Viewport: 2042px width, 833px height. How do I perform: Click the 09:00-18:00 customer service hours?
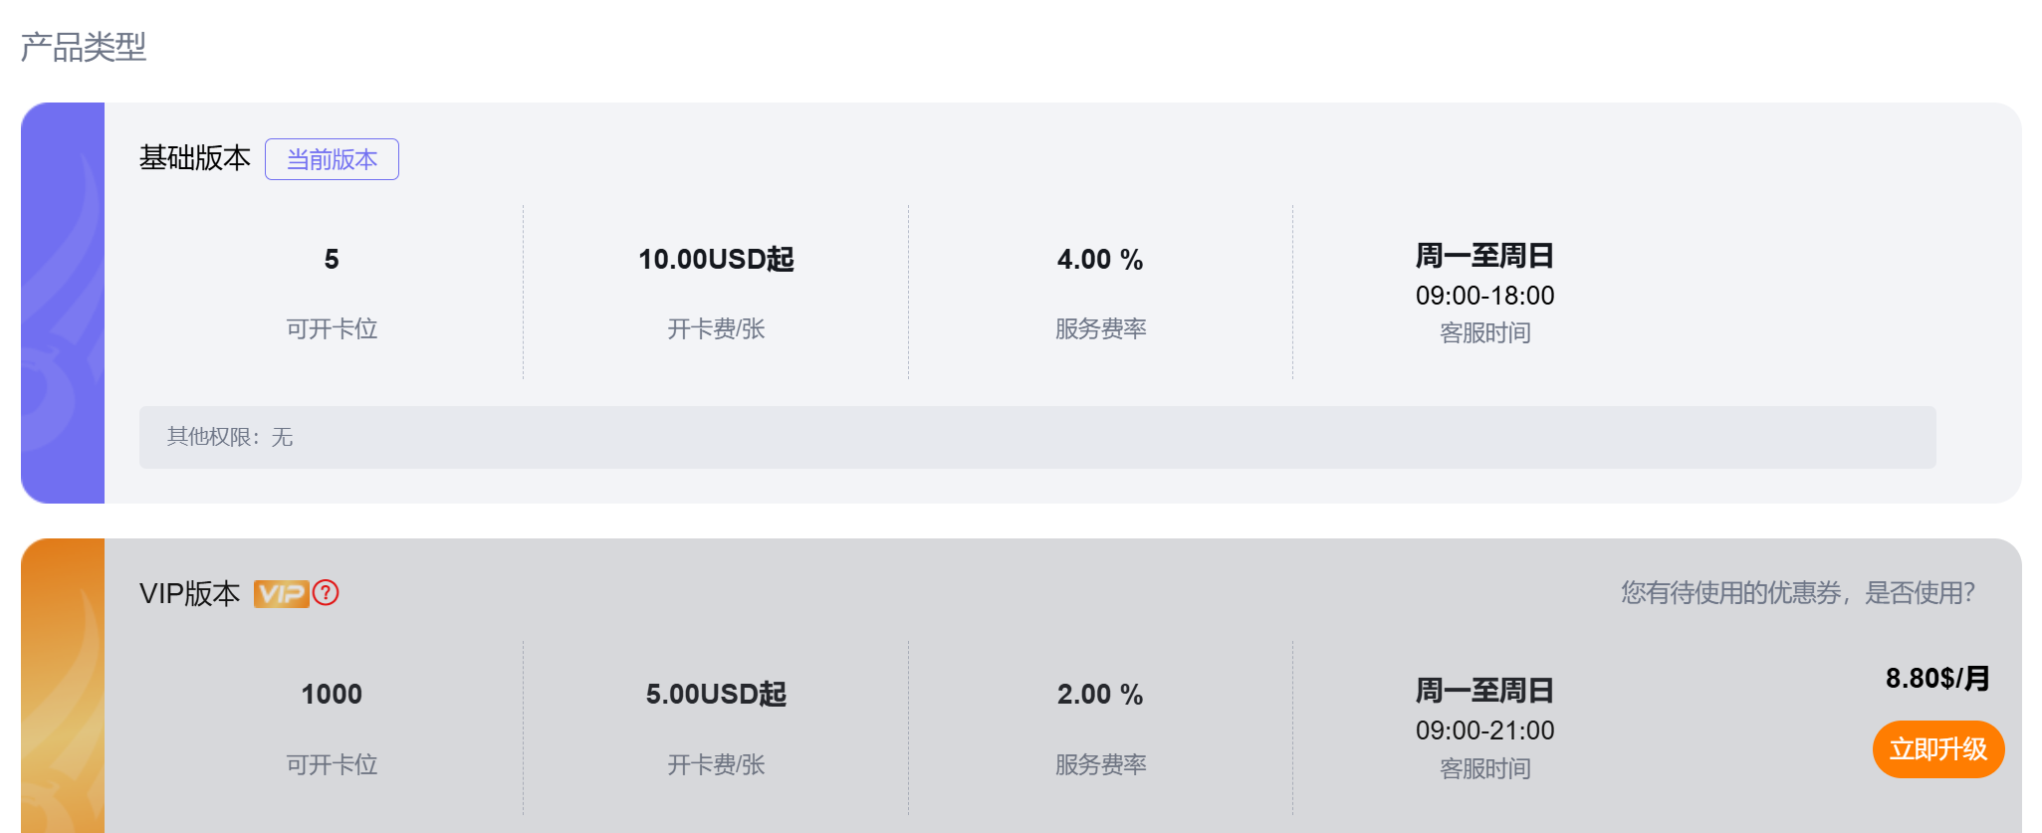(1484, 296)
